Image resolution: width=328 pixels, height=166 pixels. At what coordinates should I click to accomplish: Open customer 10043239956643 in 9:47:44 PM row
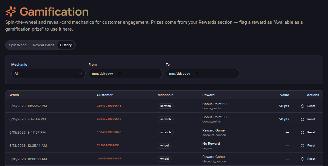click(109, 119)
